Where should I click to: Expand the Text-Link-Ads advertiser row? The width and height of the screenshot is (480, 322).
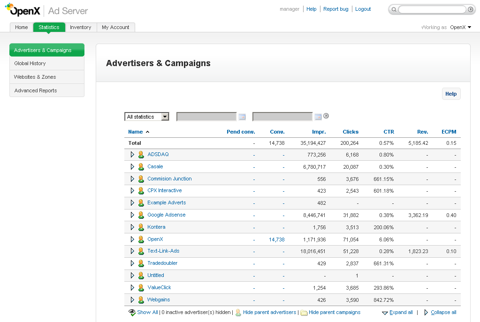tap(132, 251)
